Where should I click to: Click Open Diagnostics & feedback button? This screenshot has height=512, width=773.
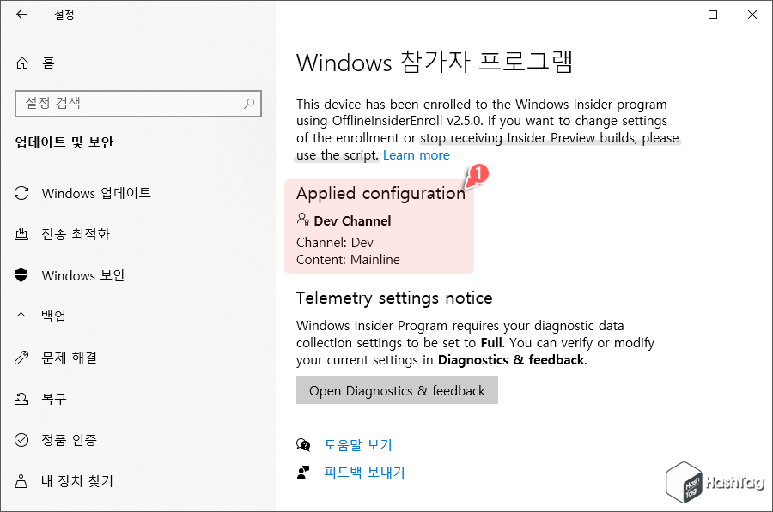tap(397, 390)
